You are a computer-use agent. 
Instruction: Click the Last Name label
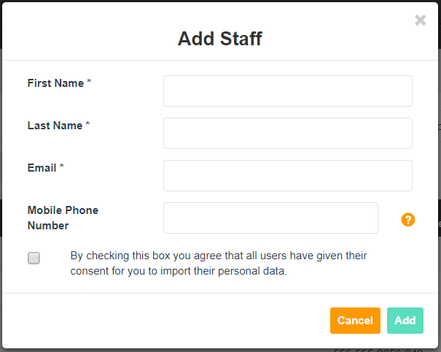(55, 126)
